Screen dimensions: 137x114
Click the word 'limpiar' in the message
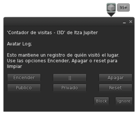14,66
